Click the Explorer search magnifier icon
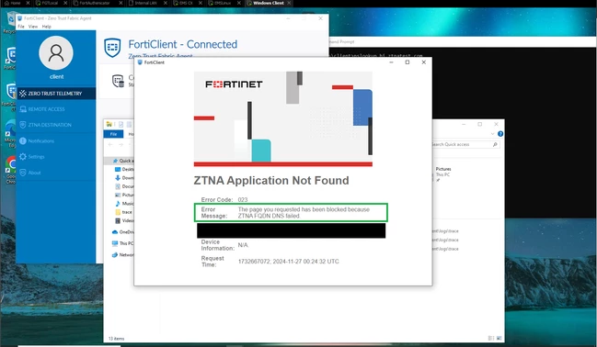 click(495, 144)
